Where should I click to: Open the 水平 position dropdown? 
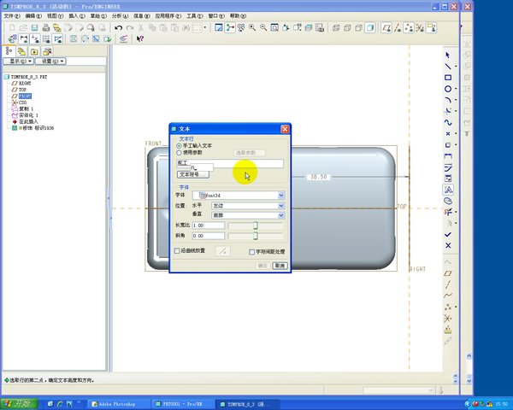[281, 206]
